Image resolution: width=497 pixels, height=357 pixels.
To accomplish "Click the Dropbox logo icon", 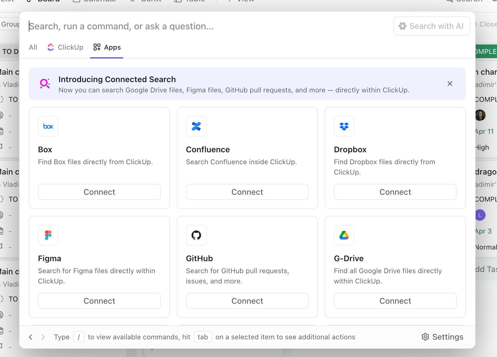I will pyautogui.click(x=344, y=126).
